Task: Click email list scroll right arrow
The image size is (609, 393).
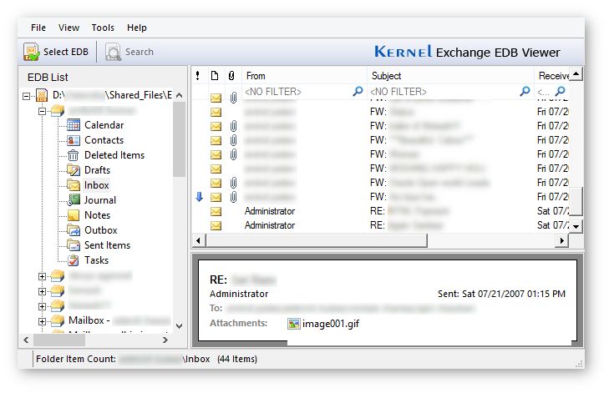Action: click(562, 240)
